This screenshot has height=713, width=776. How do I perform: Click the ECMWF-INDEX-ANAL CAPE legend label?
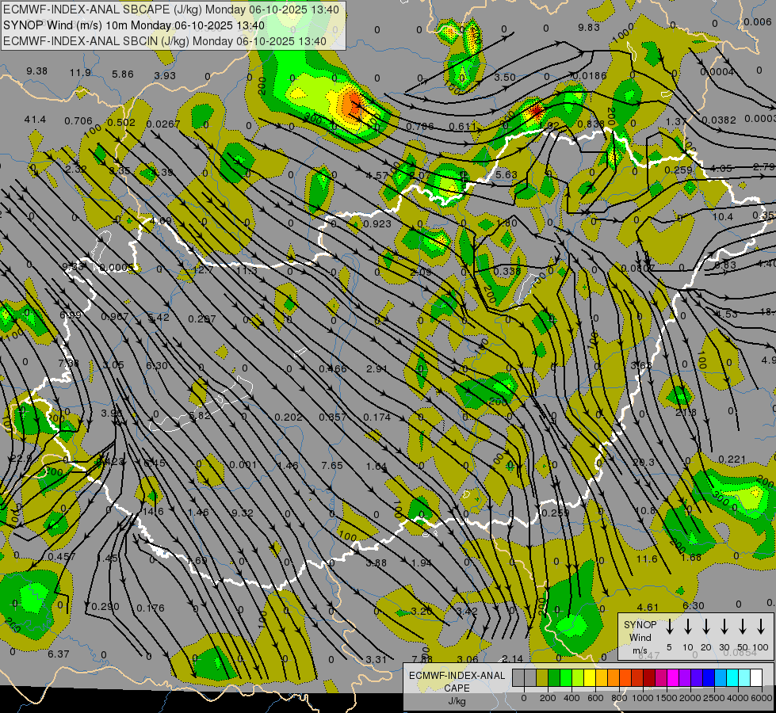tap(457, 681)
